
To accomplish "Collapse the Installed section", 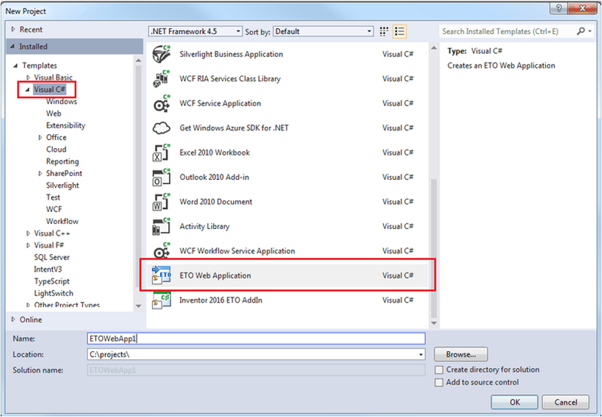I will 14,46.
